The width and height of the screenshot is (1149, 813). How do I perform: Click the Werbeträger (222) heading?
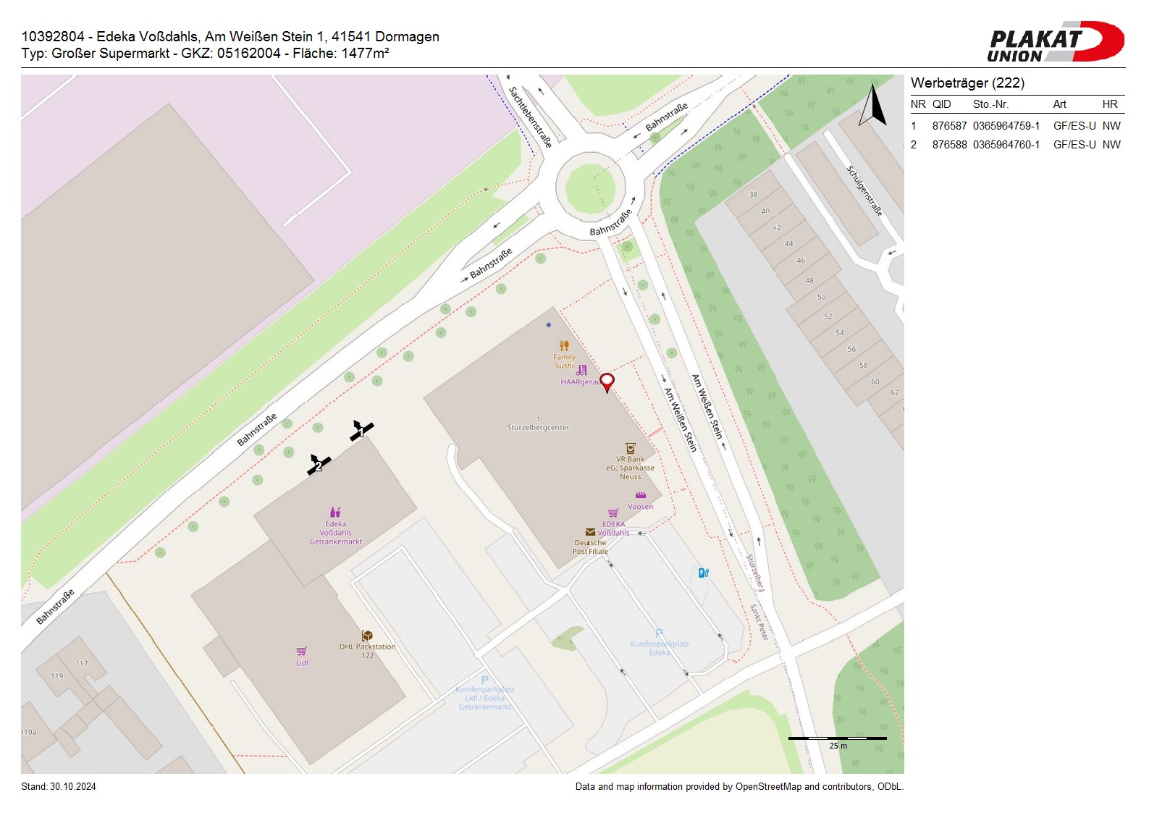(967, 83)
